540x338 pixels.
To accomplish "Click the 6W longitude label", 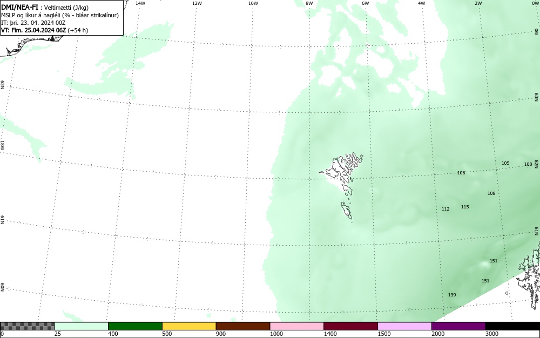I will click(x=366, y=3).
